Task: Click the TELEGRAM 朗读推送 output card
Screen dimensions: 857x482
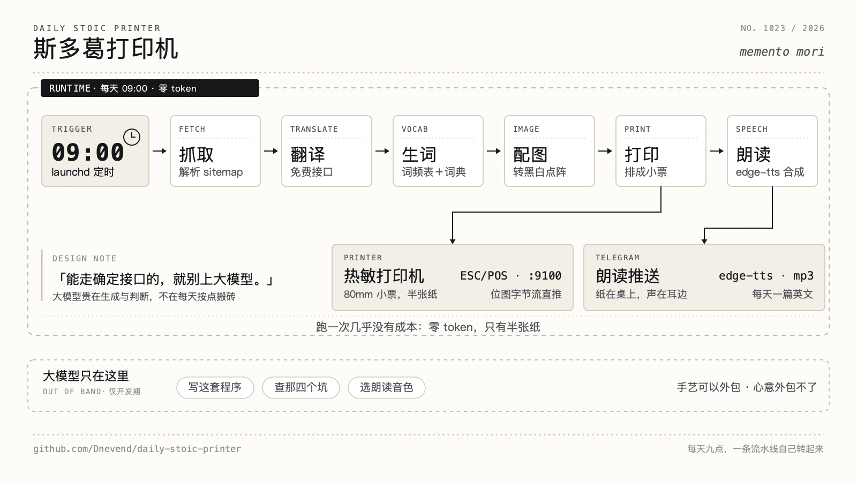Action: point(704,277)
